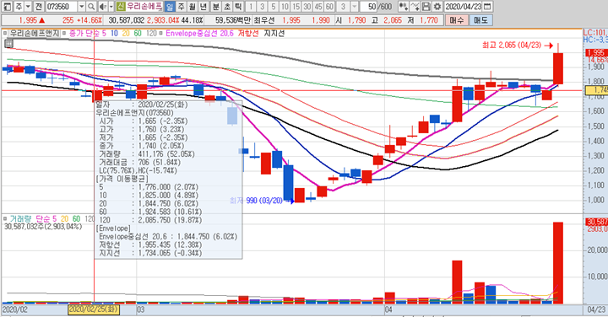608x317 pixels.
Task: Select the 5 interval button
Action: (274, 7)
